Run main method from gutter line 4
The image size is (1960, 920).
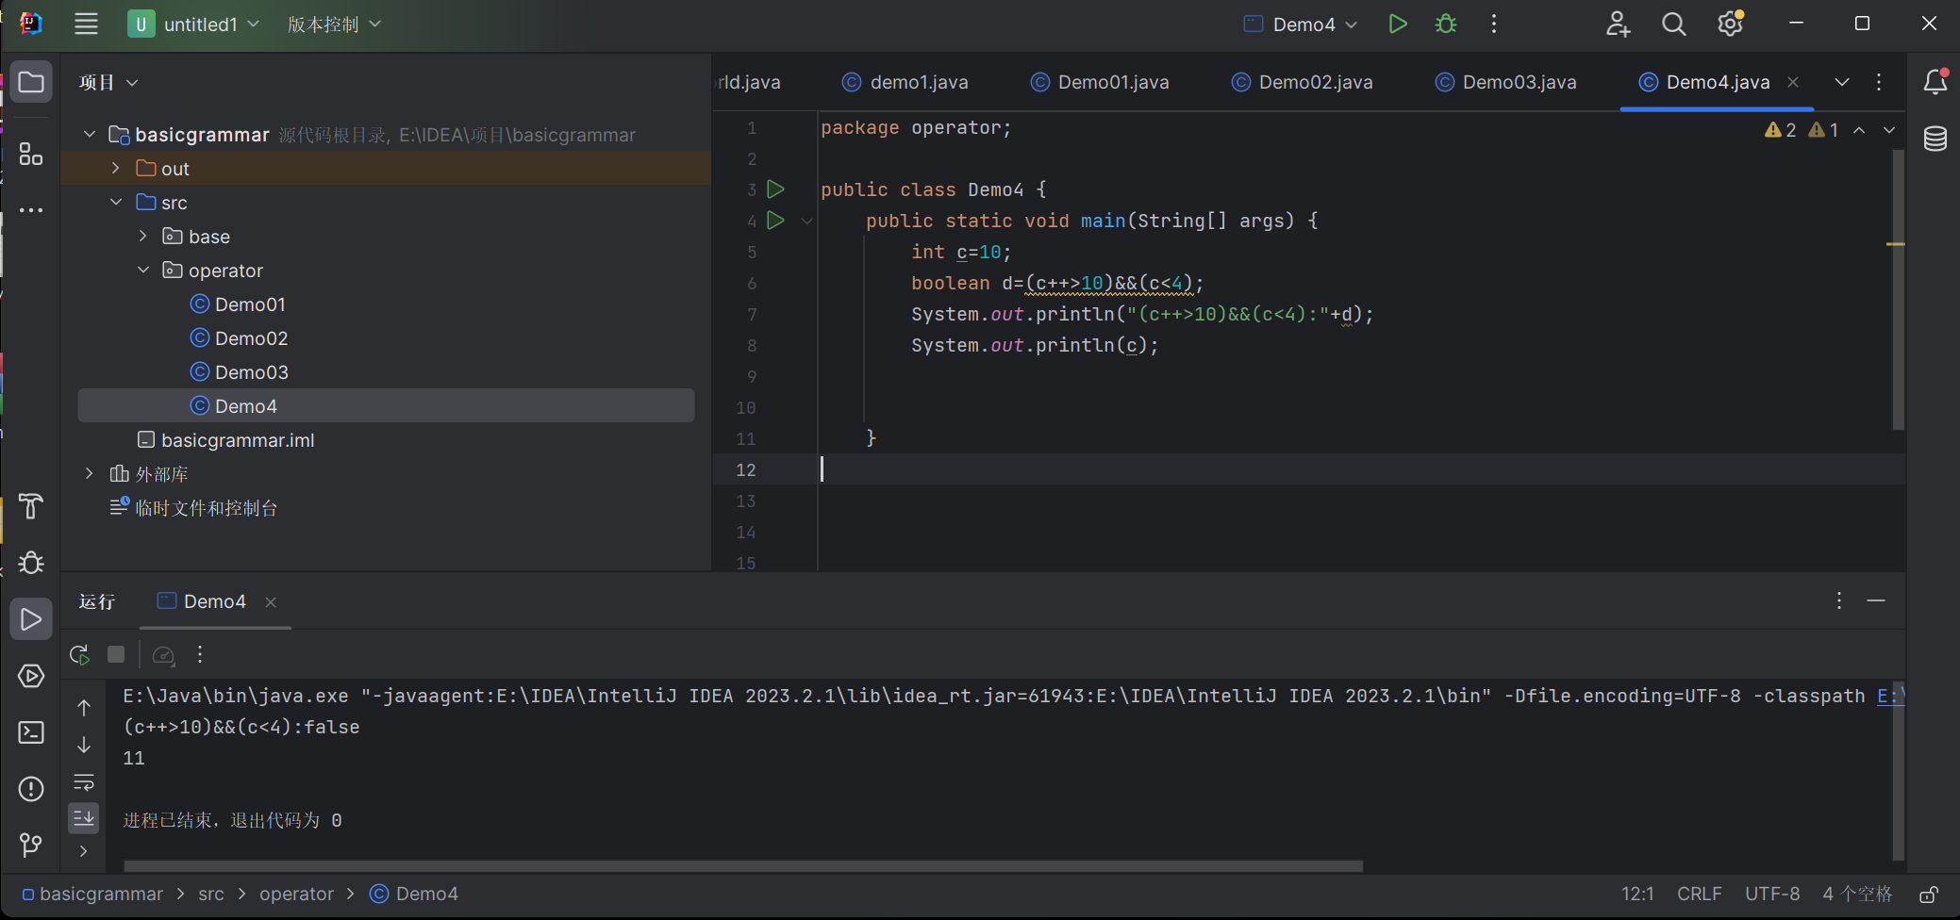pos(775,221)
